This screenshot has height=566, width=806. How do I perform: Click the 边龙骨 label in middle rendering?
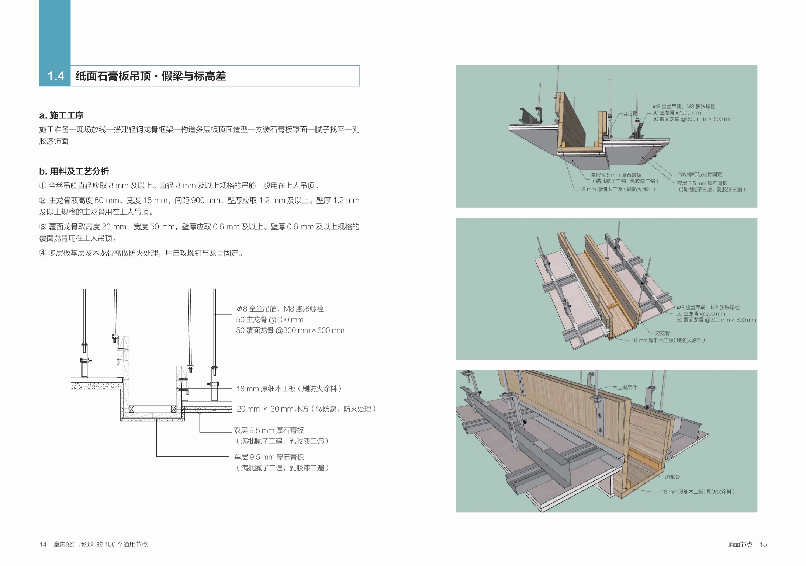(662, 333)
